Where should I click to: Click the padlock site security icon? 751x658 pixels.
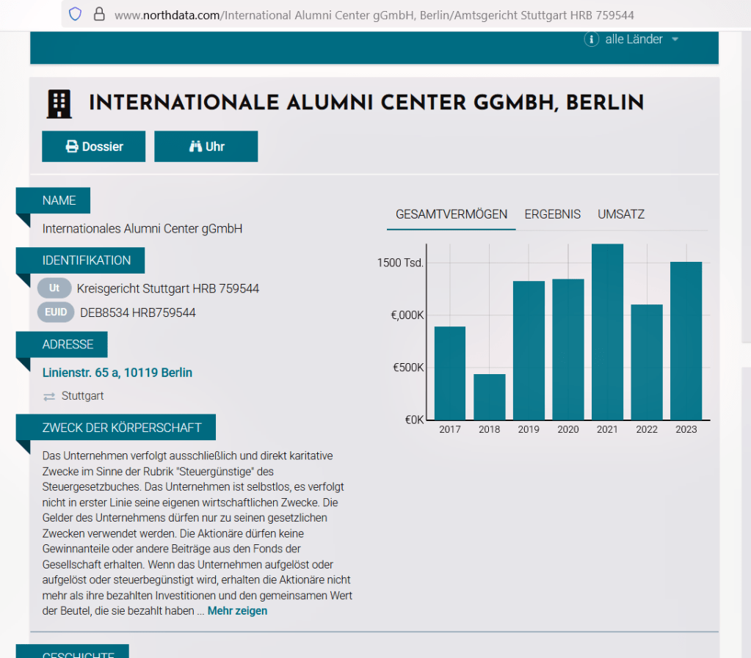(99, 15)
